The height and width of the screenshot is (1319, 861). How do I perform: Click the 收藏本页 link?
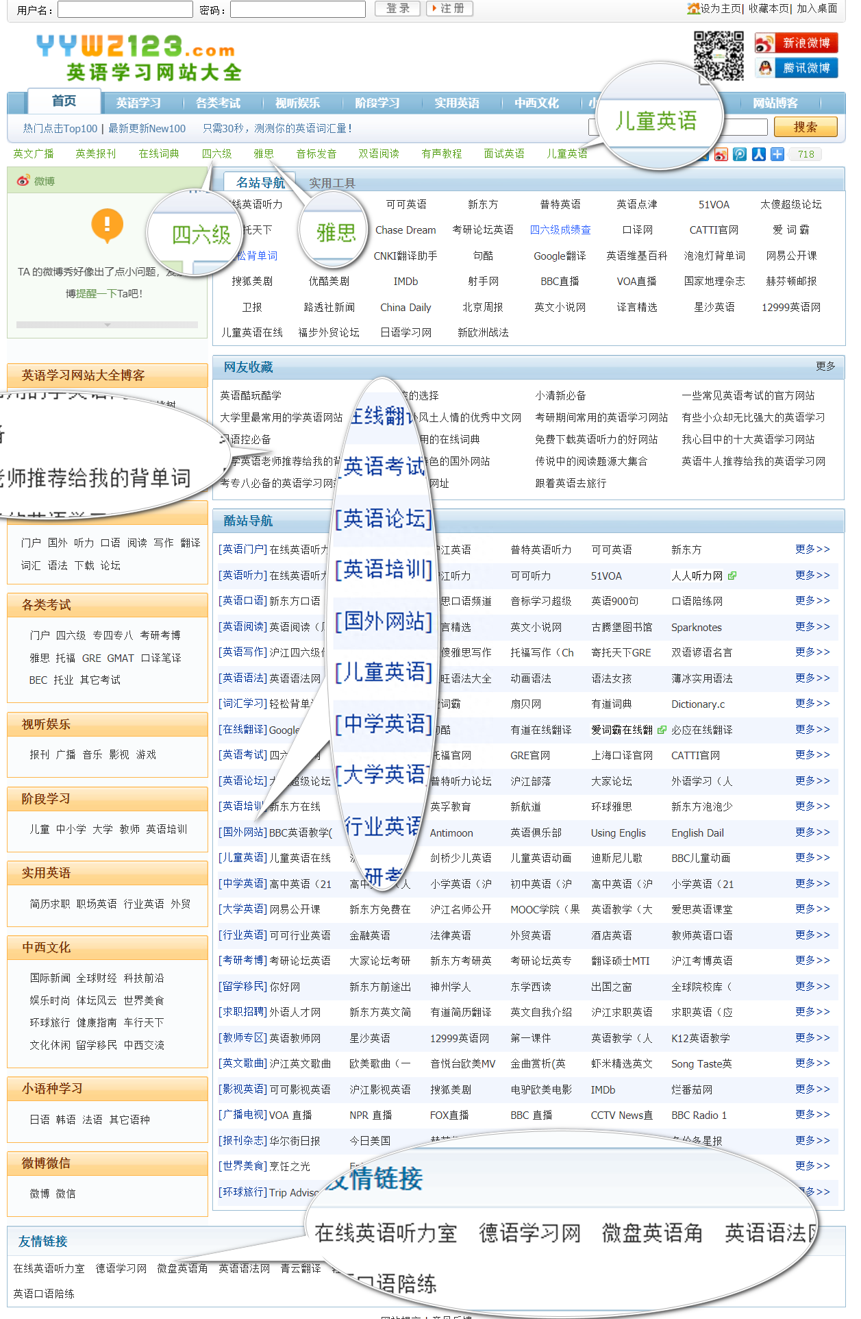coord(769,9)
